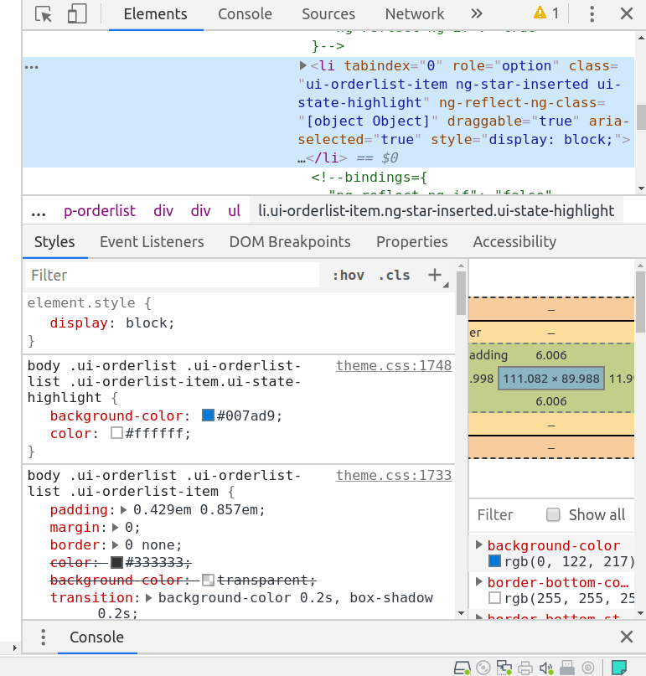Click the warning count indicator
The width and height of the screenshot is (646, 676).
[x=546, y=13]
